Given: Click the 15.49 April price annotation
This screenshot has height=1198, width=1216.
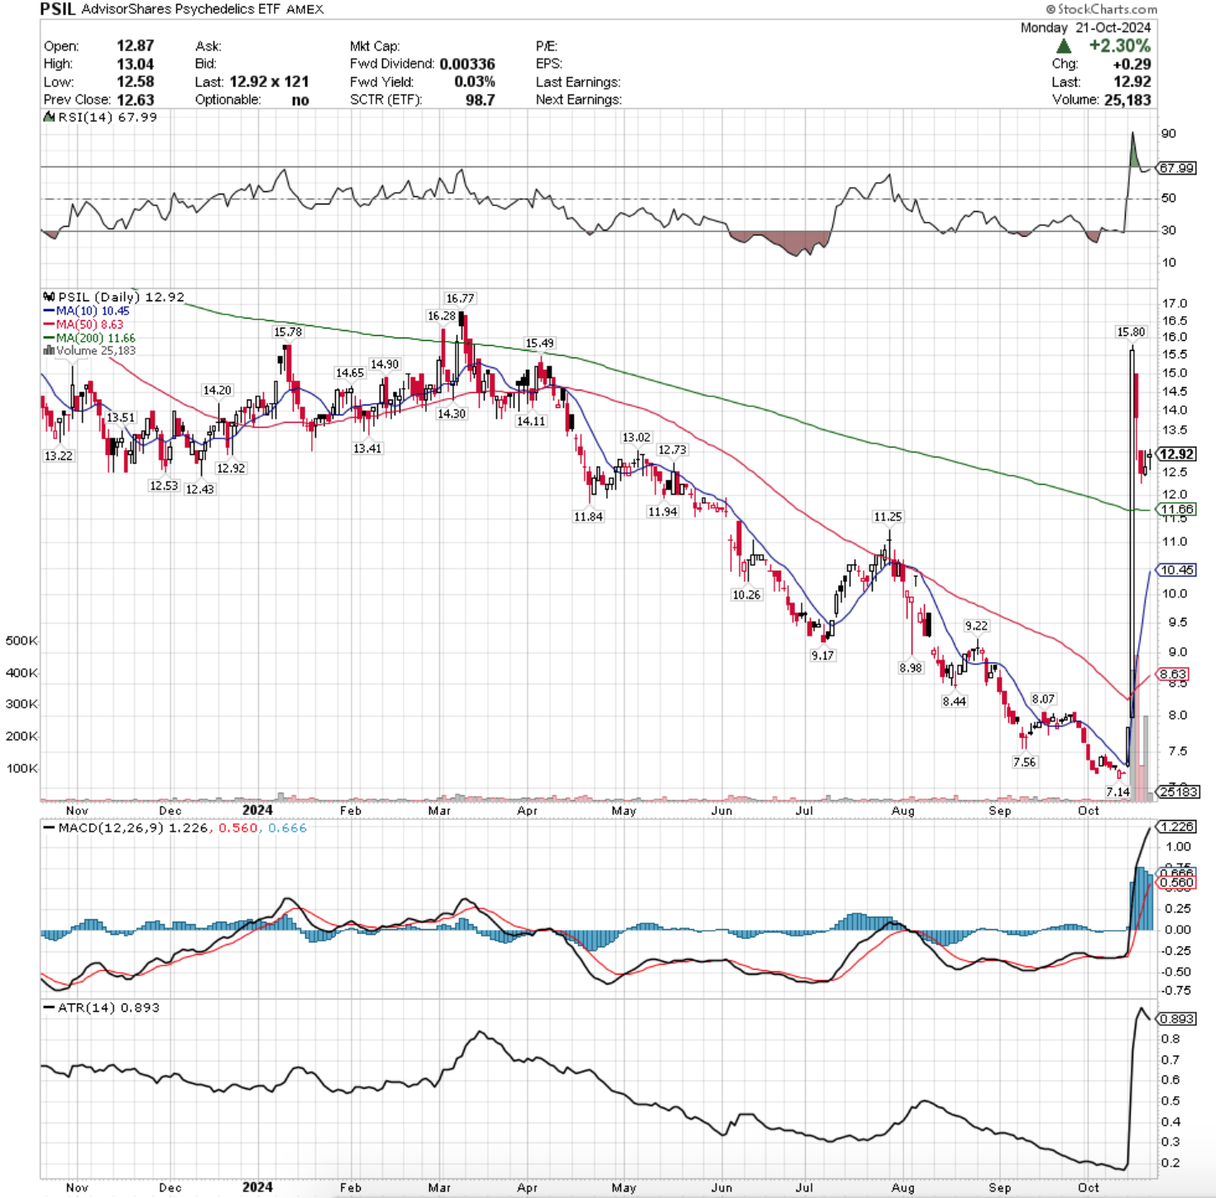Looking at the screenshot, I should click(539, 343).
